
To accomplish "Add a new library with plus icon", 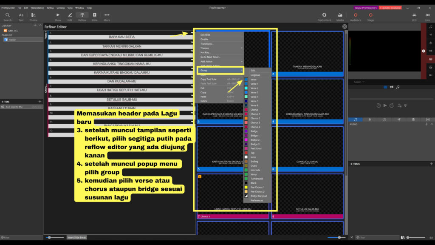I will coord(35,25).
